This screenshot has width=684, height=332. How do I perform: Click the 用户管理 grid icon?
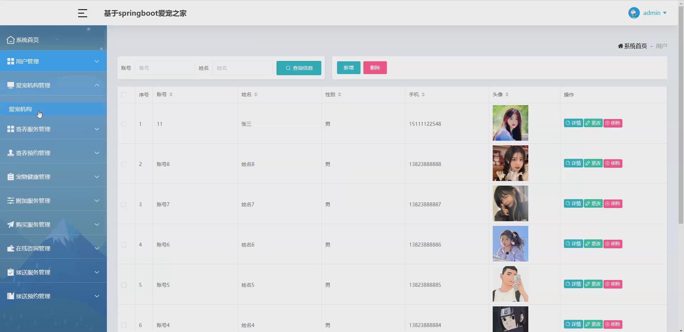(x=11, y=61)
